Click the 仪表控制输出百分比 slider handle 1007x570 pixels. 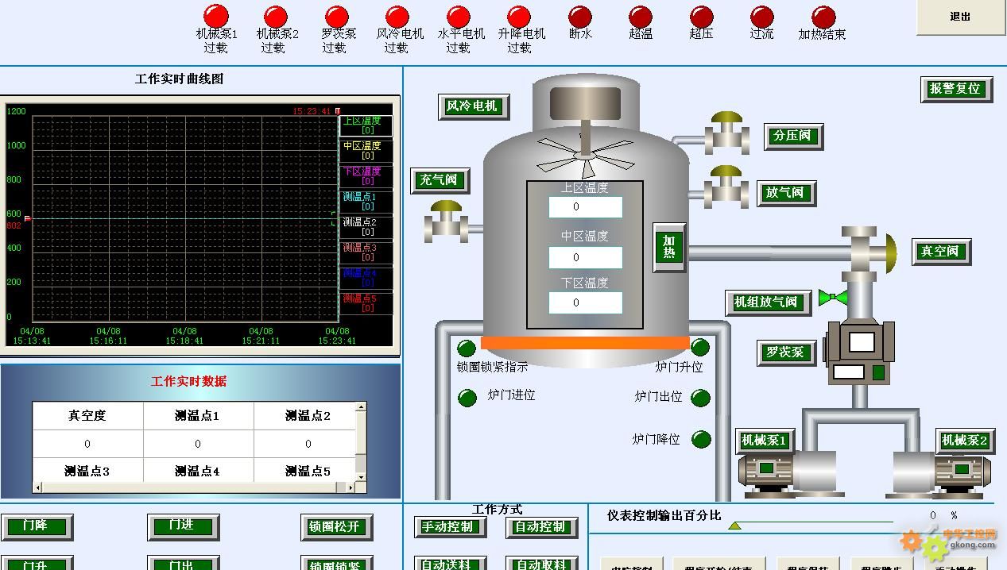(735, 526)
